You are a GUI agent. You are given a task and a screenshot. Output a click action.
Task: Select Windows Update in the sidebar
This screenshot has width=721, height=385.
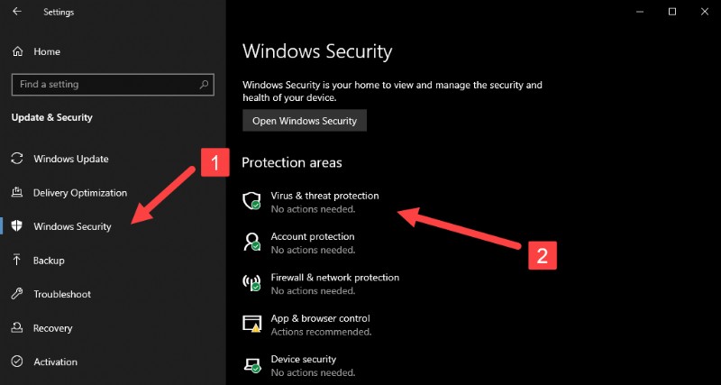point(71,159)
